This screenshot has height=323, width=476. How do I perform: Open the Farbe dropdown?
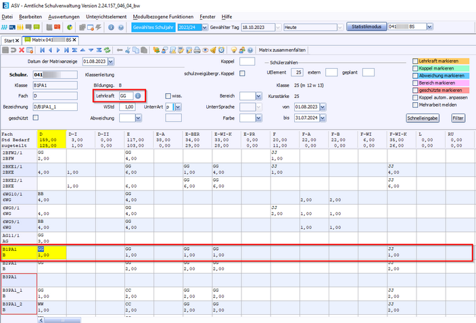click(259, 118)
